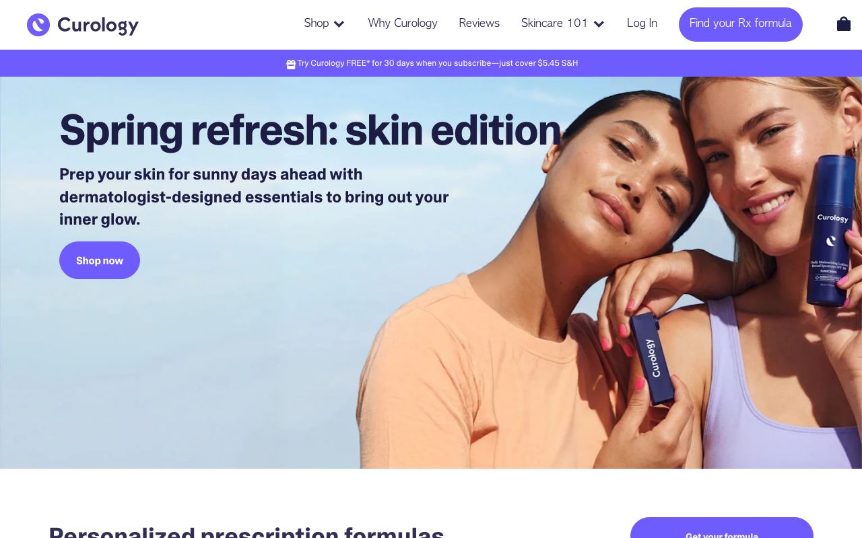This screenshot has height=538, width=862.
Task: Click the free 30 days promo banner text
Action: click(438, 63)
